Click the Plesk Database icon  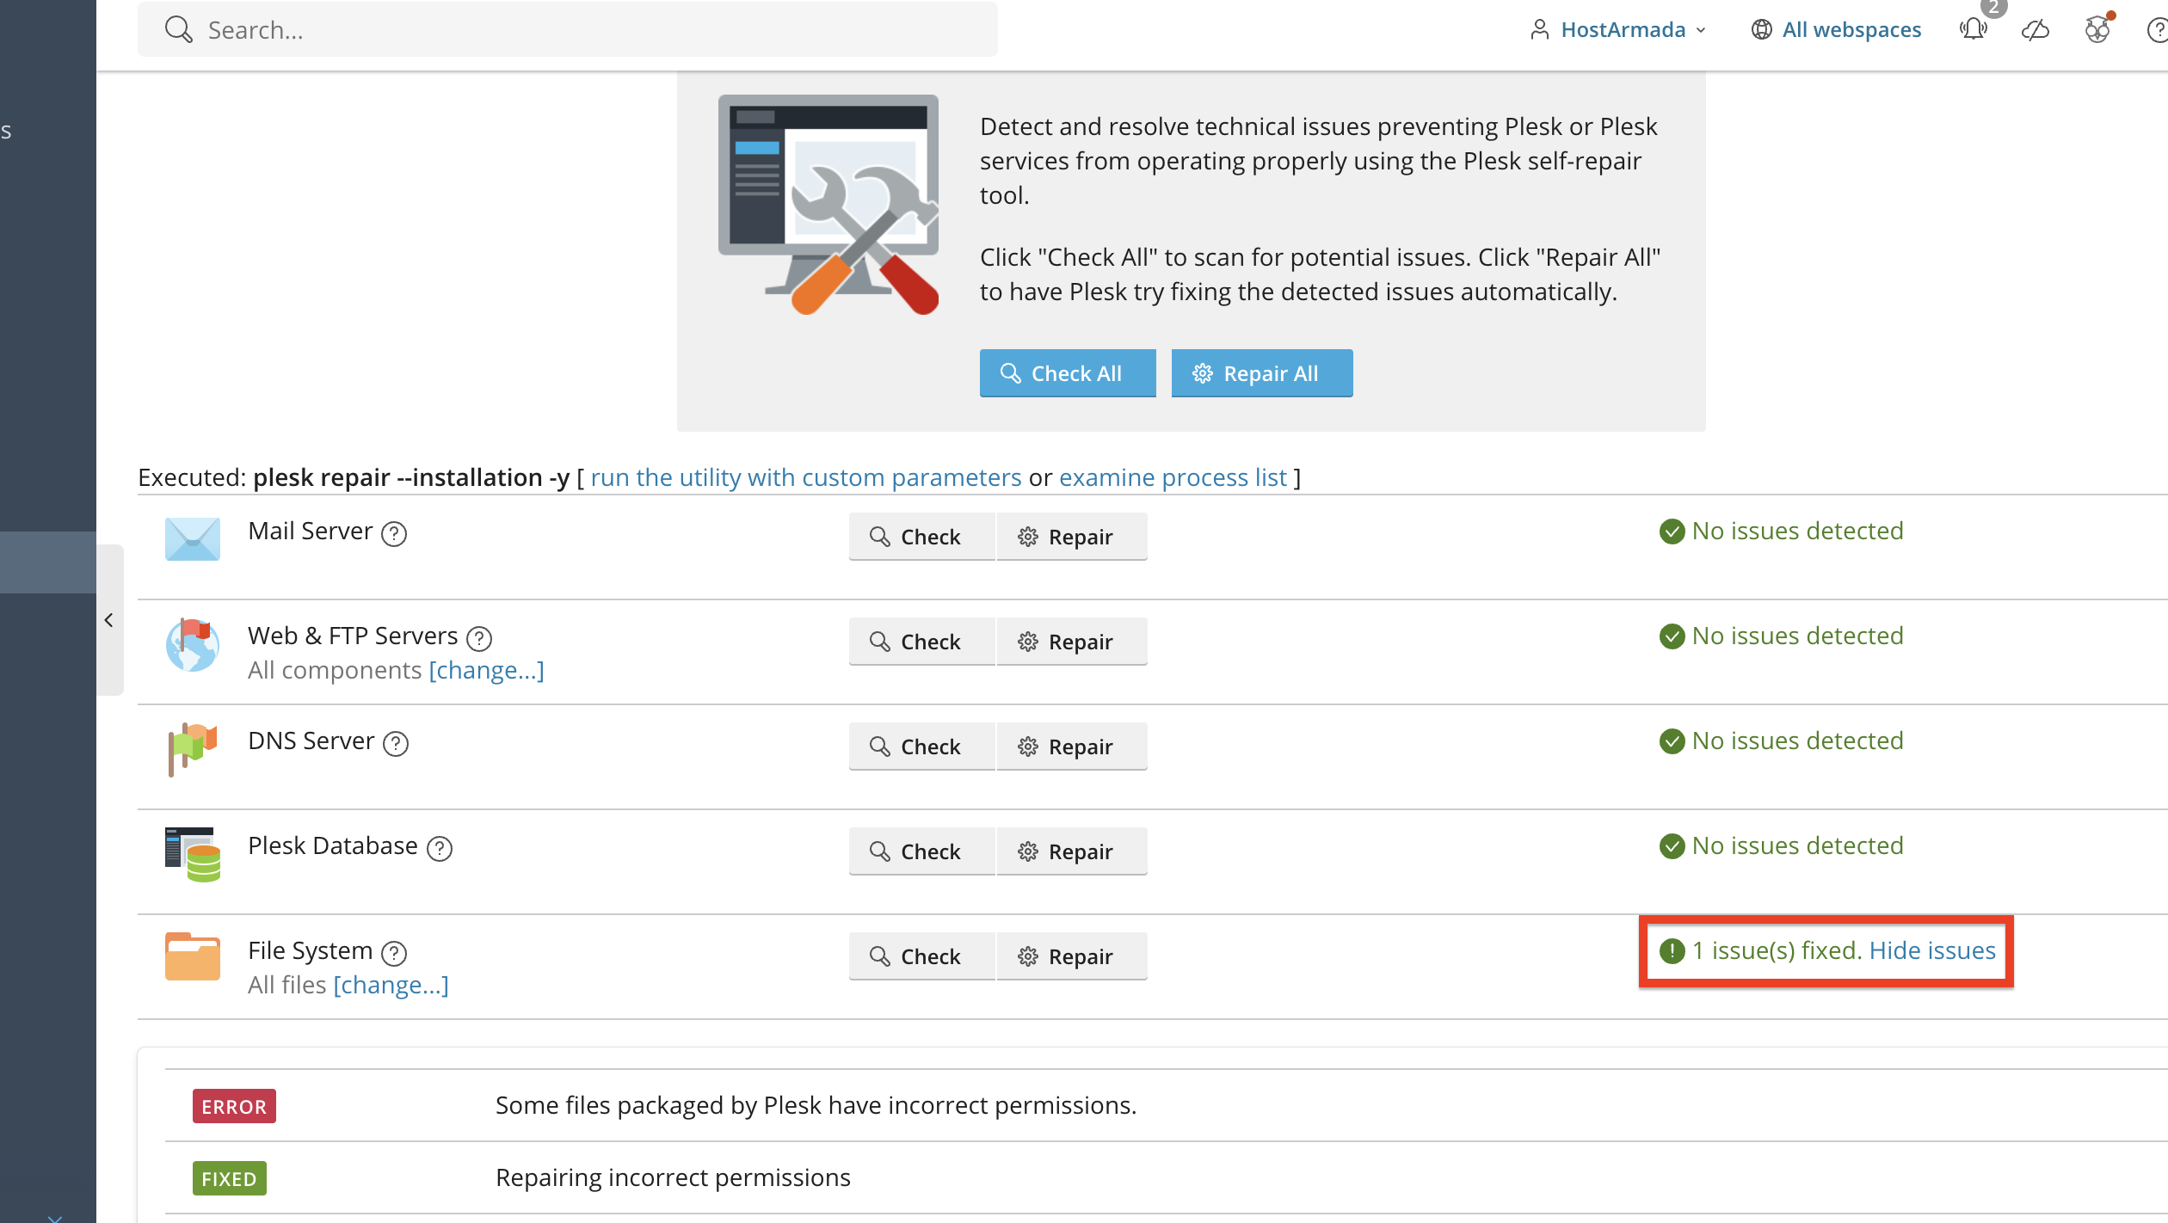pyautogui.click(x=192, y=854)
